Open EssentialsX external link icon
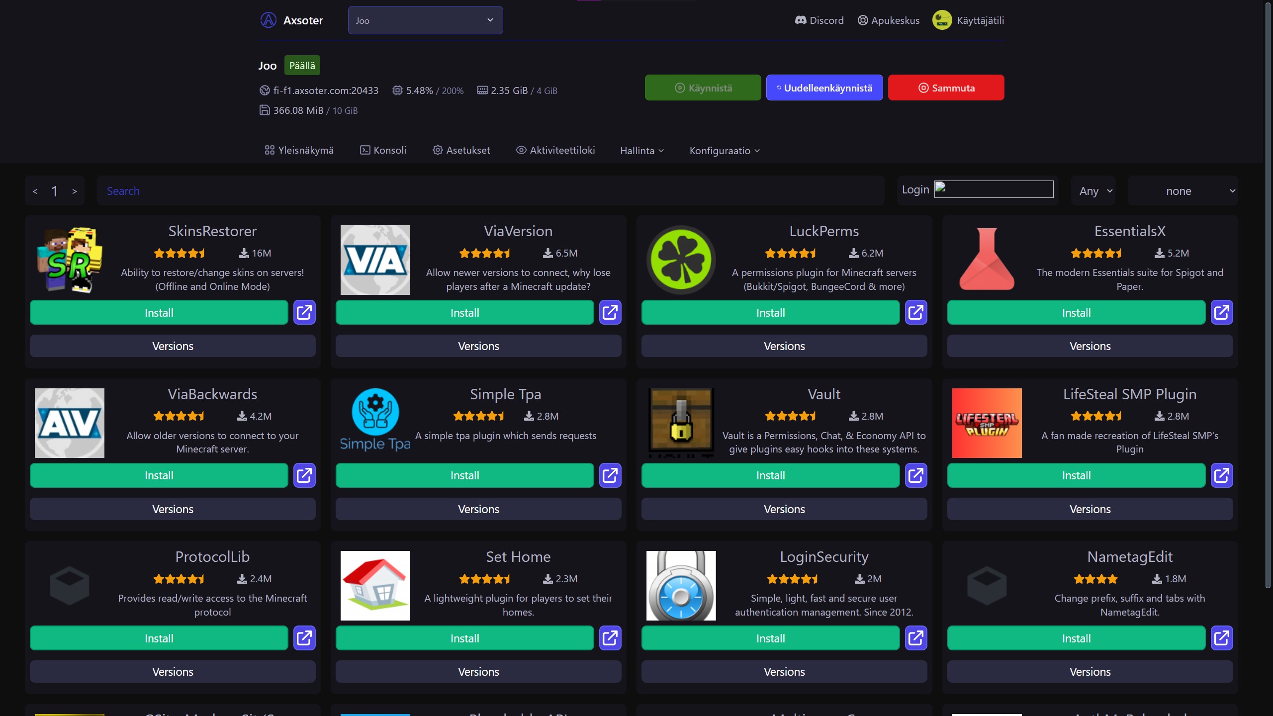Image resolution: width=1273 pixels, height=716 pixels. point(1222,312)
